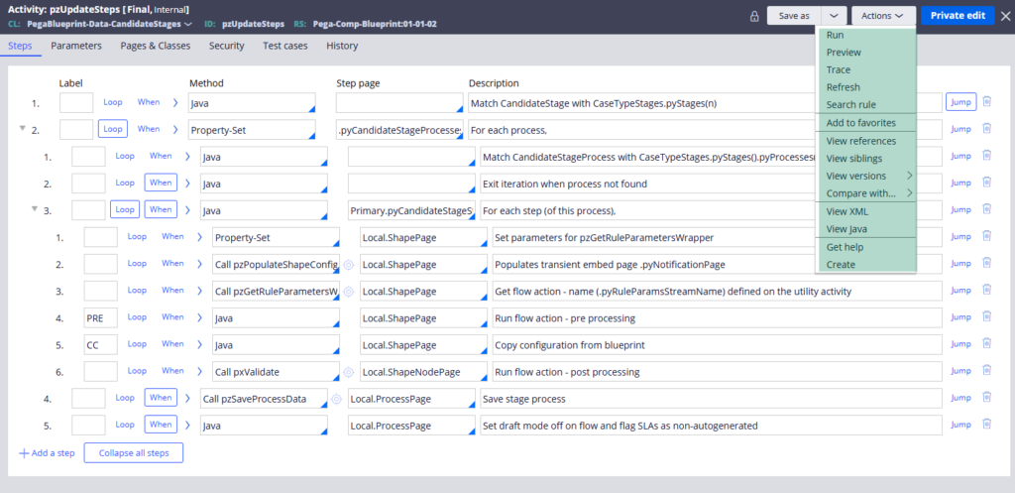
Task: Click the plus icon of Add a step
Action: (x=24, y=453)
